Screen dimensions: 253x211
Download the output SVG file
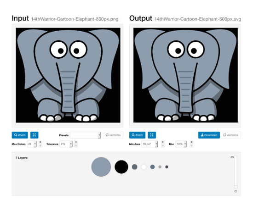[x=209, y=135]
